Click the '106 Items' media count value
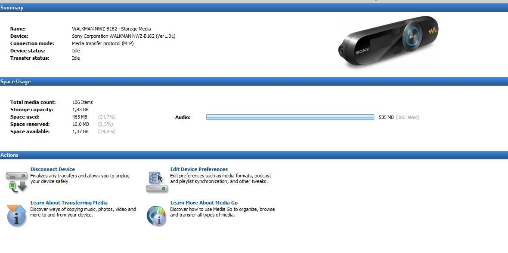The width and height of the screenshot is (508, 253). [x=83, y=102]
